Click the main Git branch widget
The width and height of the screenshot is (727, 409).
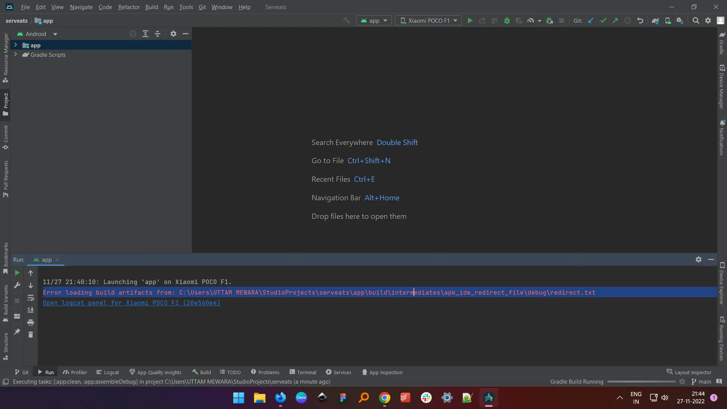click(701, 382)
